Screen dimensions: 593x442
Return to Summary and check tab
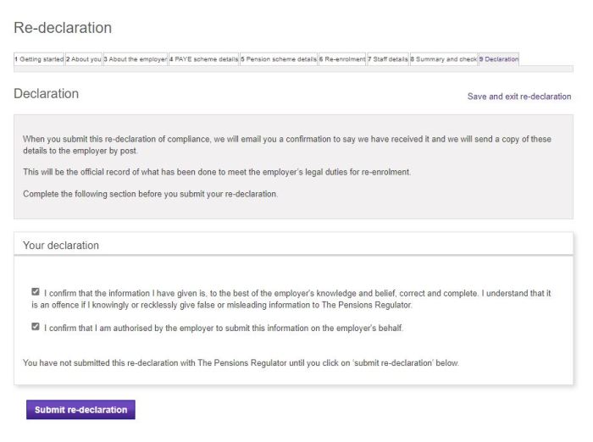[444, 59]
